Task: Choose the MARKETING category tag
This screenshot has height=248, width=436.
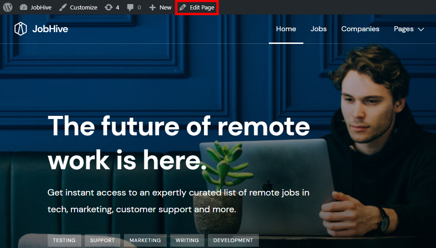Action: tap(145, 240)
